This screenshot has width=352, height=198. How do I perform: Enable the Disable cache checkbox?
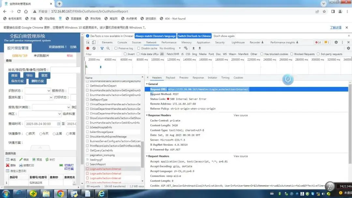point(139,48)
